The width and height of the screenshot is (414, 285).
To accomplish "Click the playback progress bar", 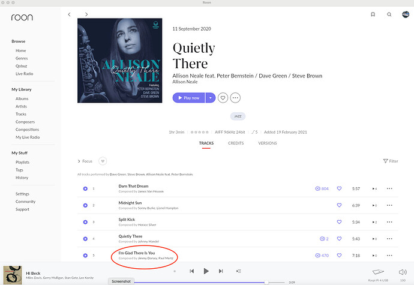I will coord(209,283).
